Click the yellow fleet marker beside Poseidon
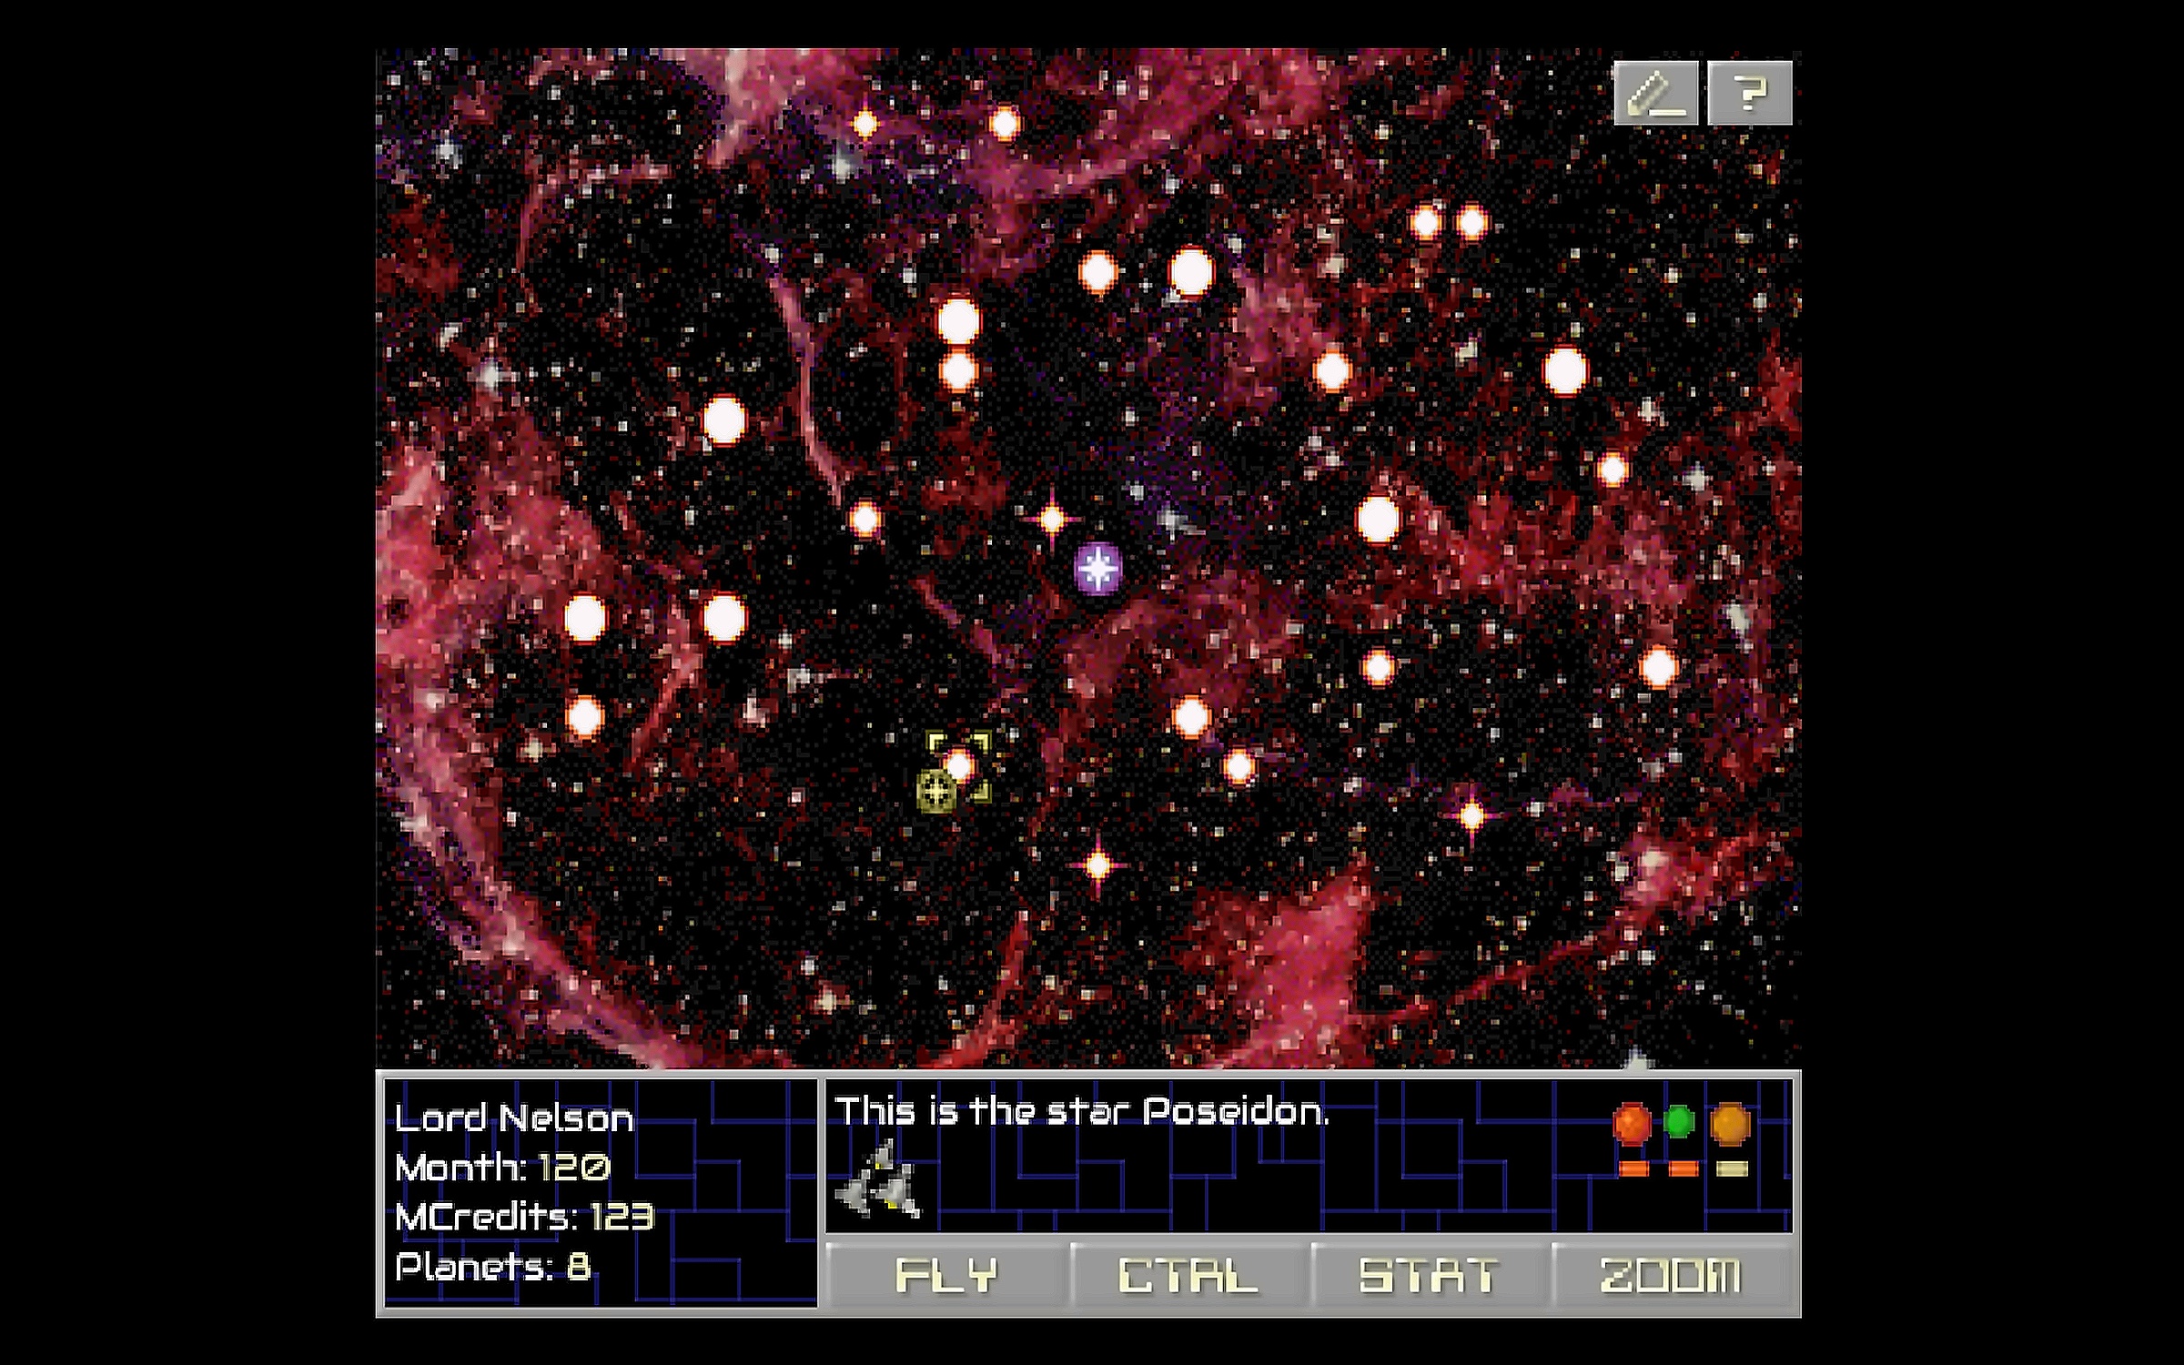The width and height of the screenshot is (2184, 1365). [x=935, y=790]
